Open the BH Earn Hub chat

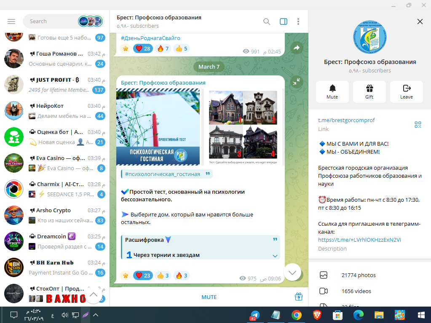point(55,267)
